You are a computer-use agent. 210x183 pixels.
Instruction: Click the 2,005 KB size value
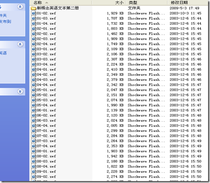115,126
